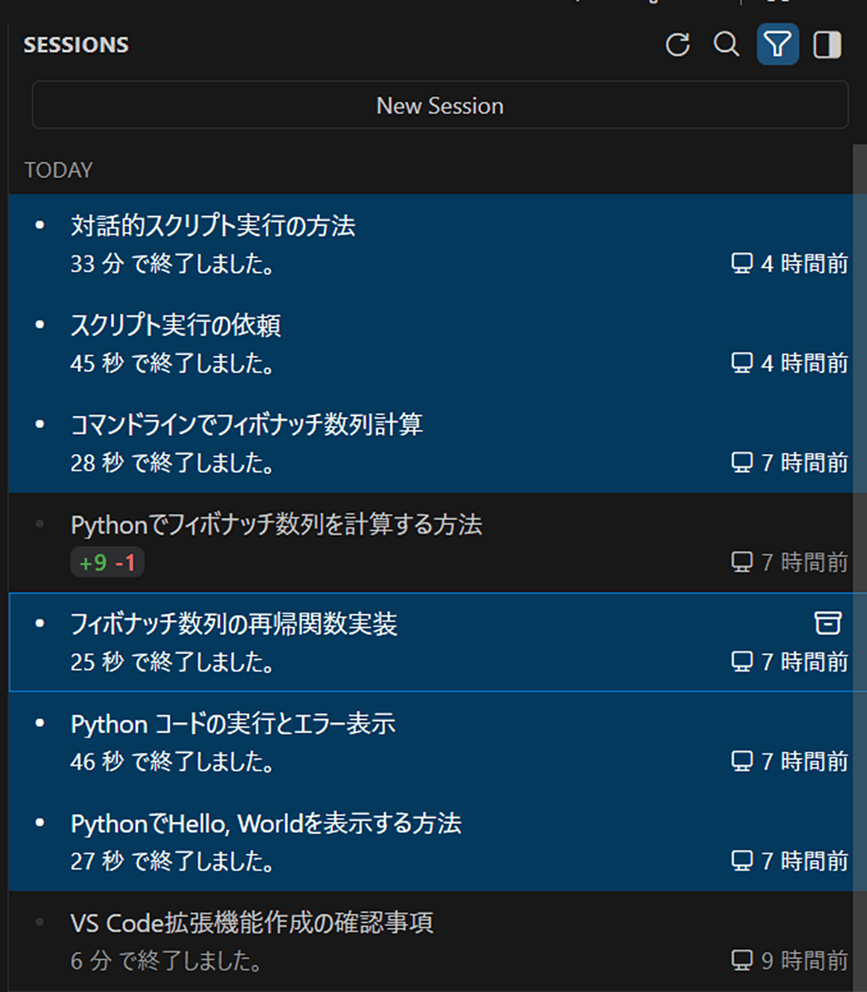Toggle the status dot on コマンドラインでフィボナッチ数列計算
Screen dimensions: 867x992
[x=39, y=424]
